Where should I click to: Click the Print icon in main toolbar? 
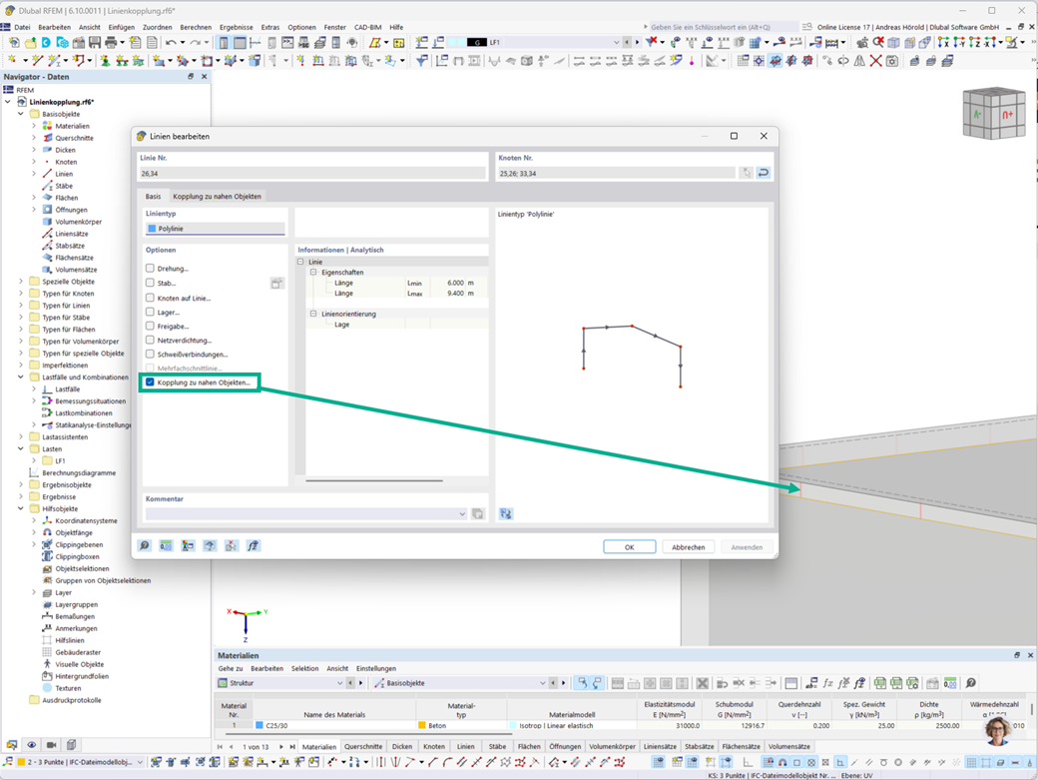pyautogui.click(x=111, y=42)
